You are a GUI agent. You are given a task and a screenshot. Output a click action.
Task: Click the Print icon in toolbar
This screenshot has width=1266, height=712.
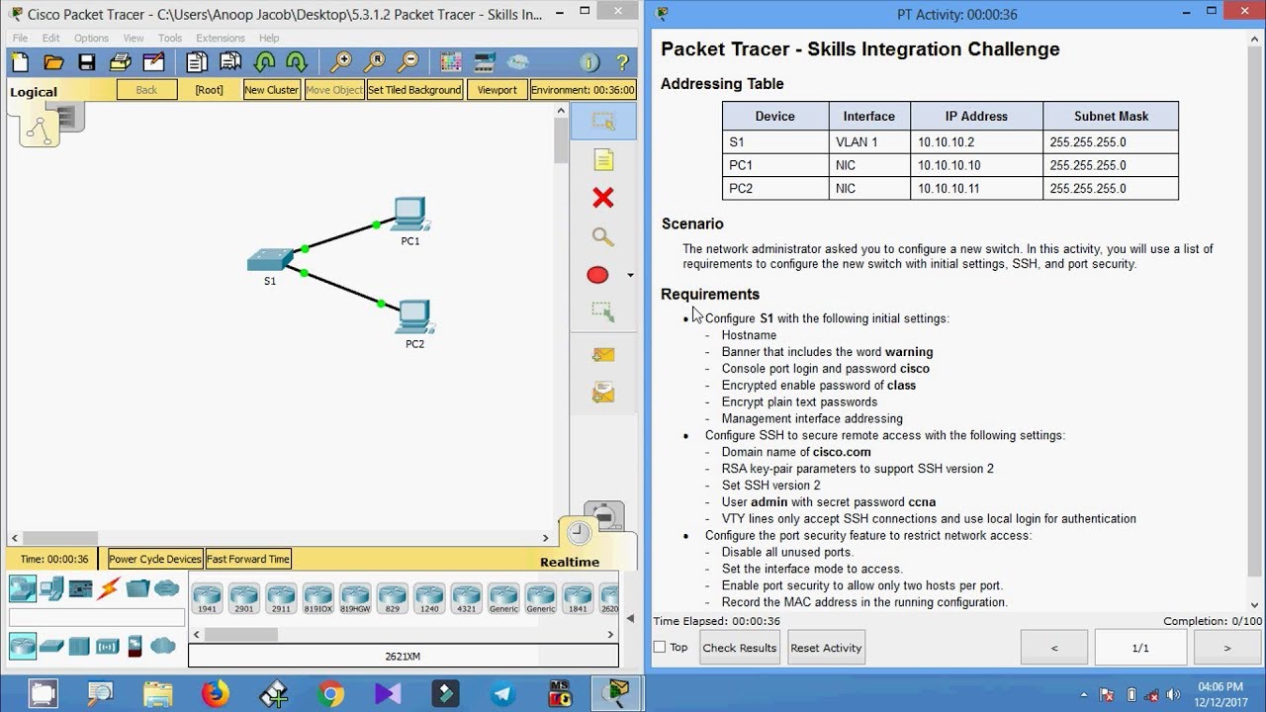(x=121, y=62)
